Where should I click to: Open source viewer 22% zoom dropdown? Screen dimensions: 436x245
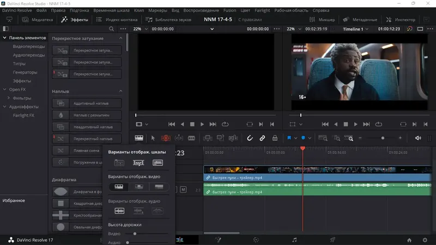(x=140, y=29)
